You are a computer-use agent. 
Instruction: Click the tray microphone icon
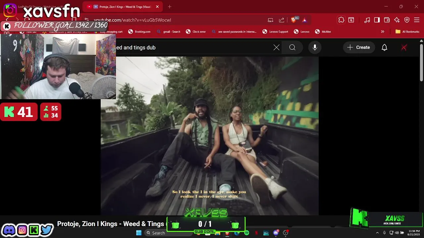(384, 233)
